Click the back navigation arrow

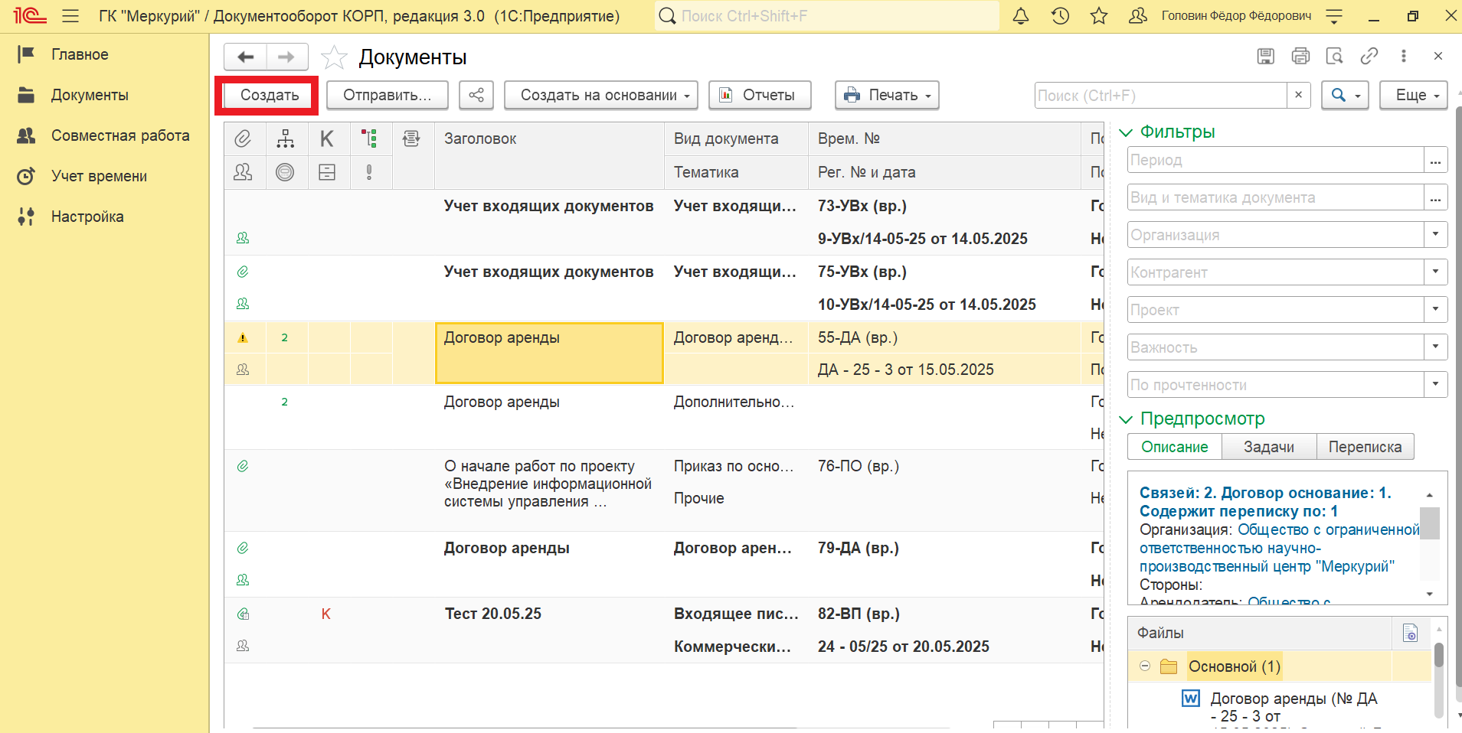245,57
